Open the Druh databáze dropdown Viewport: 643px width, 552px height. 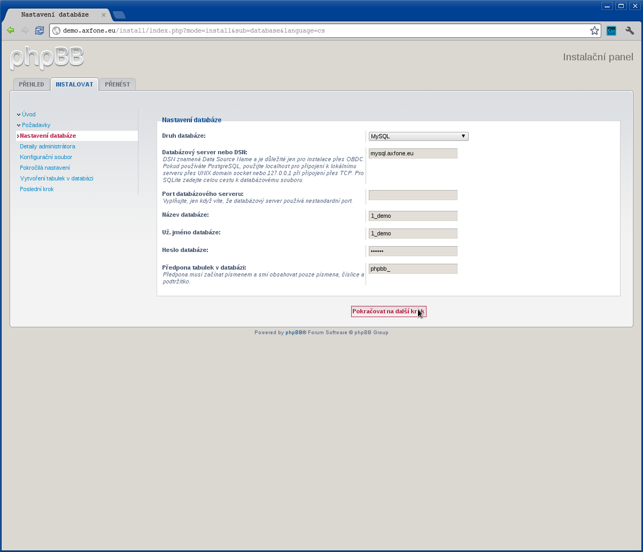[418, 136]
